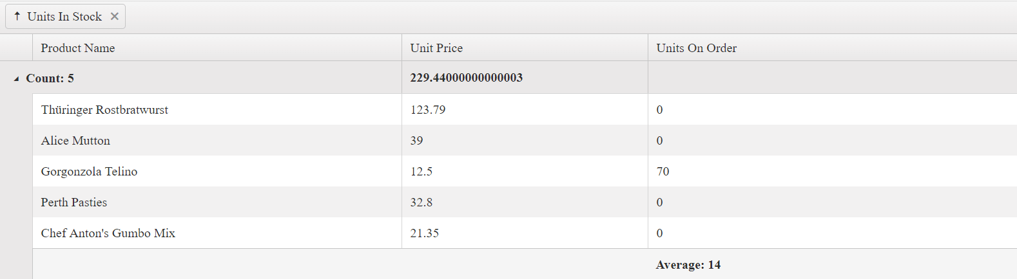Collapse the Count: 5 group
Image resolution: width=1017 pixels, height=279 pixels.
[x=16, y=78]
